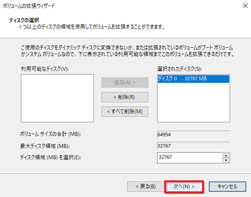Screen dimensions: 251x197
Task: Select ディスク 0 32767 MB in selected disks list
Action: [x=193, y=79]
